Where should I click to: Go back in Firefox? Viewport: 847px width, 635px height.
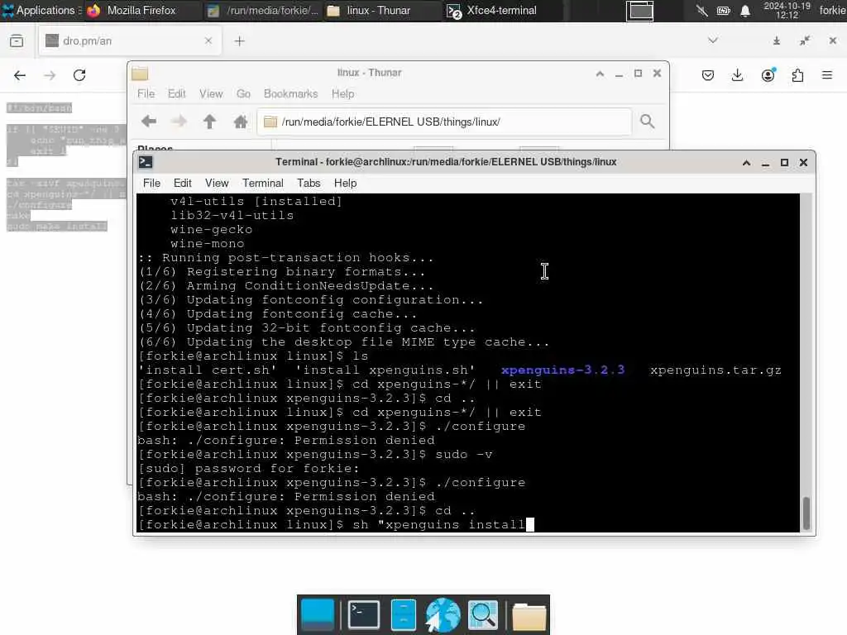click(x=20, y=75)
